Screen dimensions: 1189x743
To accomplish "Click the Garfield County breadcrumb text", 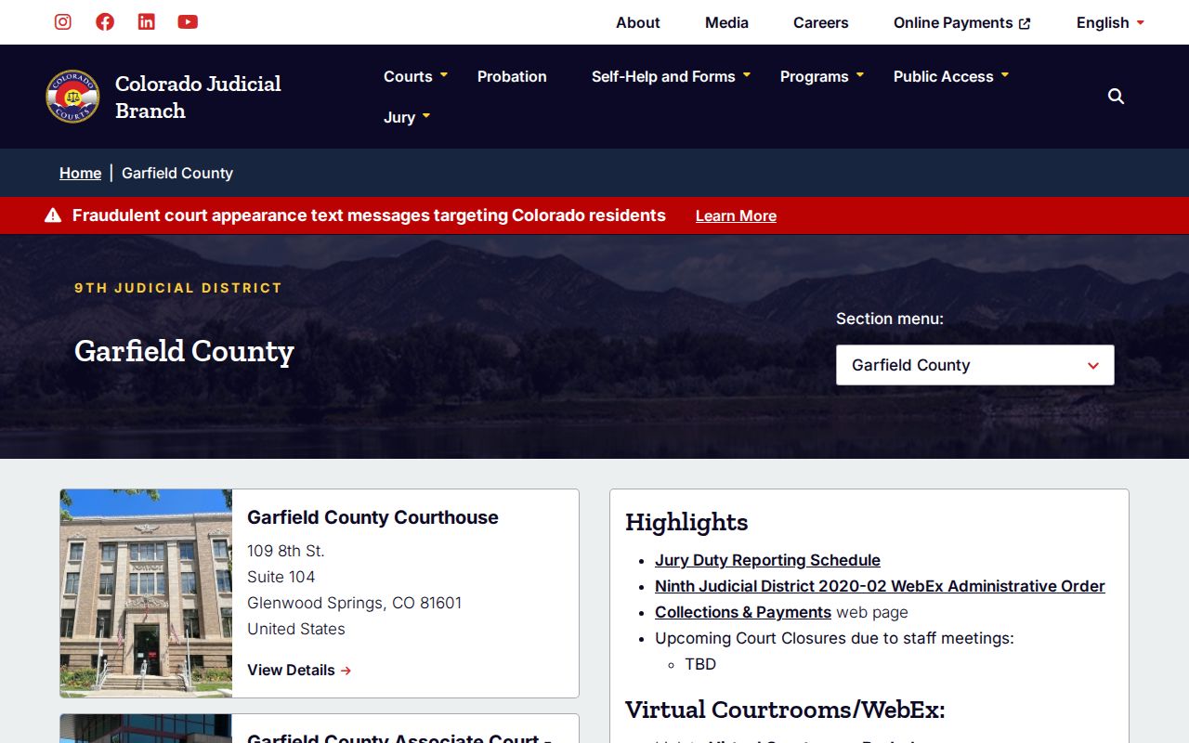I will coord(177,173).
